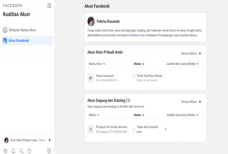Expand Semua Status filter for Akun Dagang dan Katalog
Image resolution: width=228 pixels, height=154 pixels.
(x=191, y=102)
